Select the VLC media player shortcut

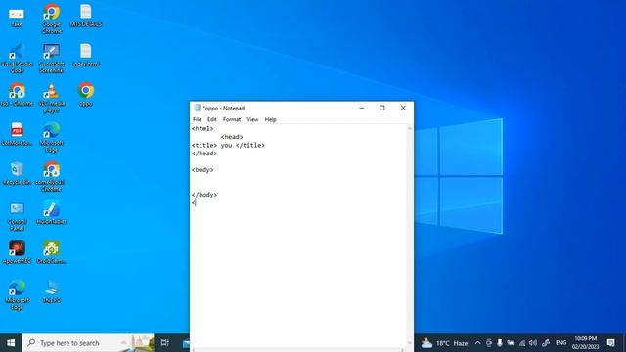[x=52, y=98]
